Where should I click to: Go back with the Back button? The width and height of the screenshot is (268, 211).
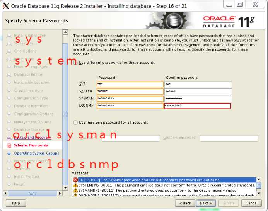185,203
